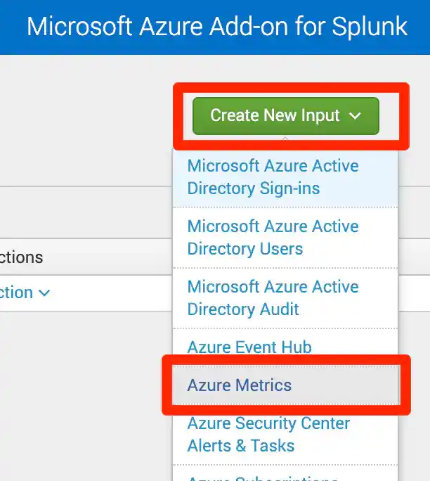Click the 'Directory Users' text line
430x481 pixels.
click(245, 249)
